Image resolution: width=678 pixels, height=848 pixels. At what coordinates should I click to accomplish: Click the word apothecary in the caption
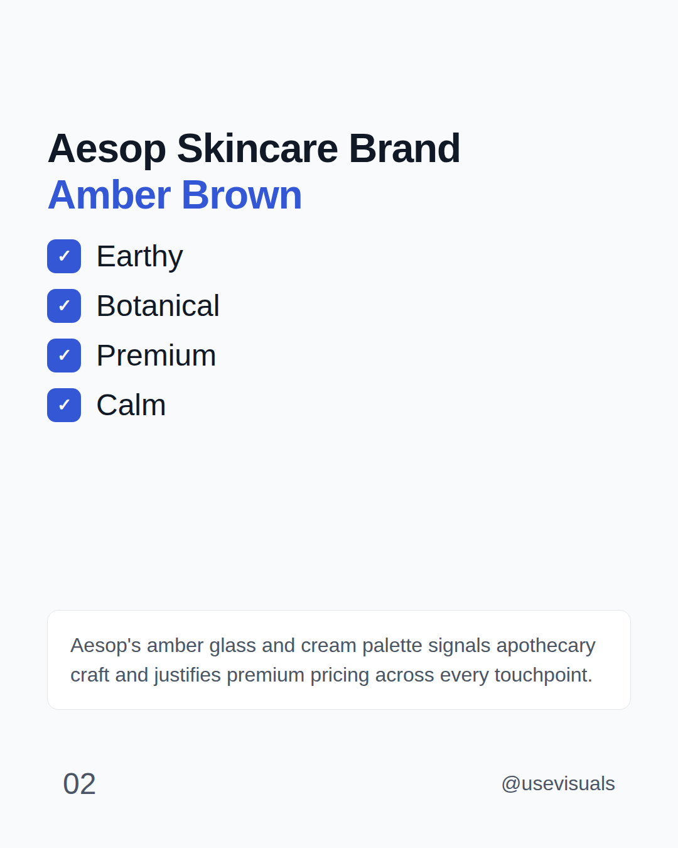coord(546,646)
